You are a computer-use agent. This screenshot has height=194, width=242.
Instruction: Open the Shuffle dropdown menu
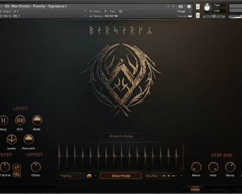pos(164,176)
